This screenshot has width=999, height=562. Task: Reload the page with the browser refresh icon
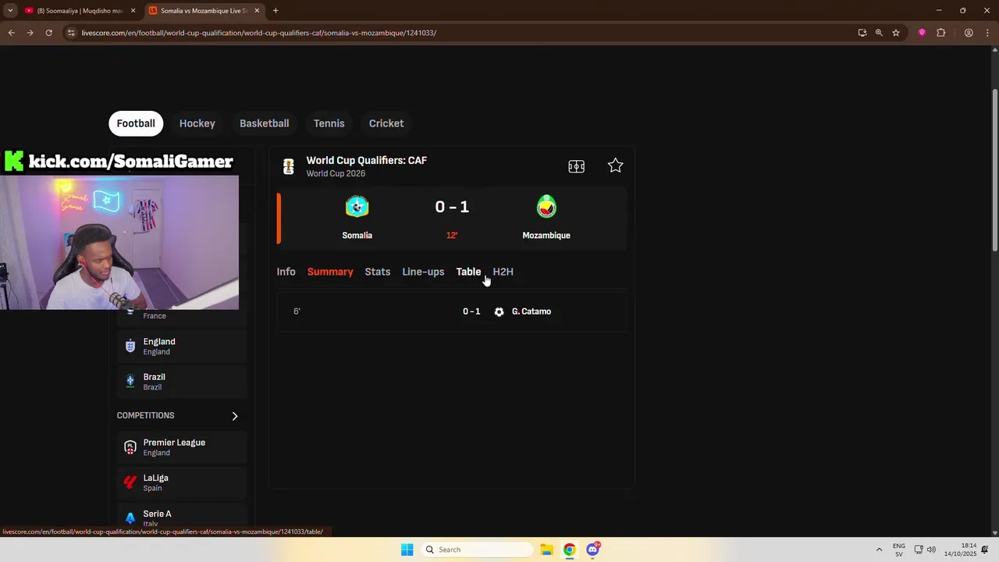[x=48, y=33]
